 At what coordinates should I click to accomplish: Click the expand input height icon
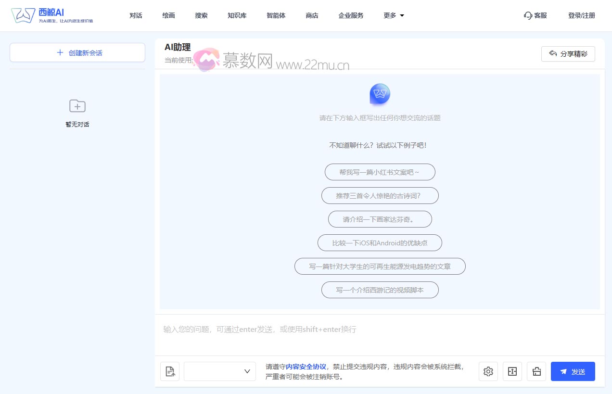[512, 371]
